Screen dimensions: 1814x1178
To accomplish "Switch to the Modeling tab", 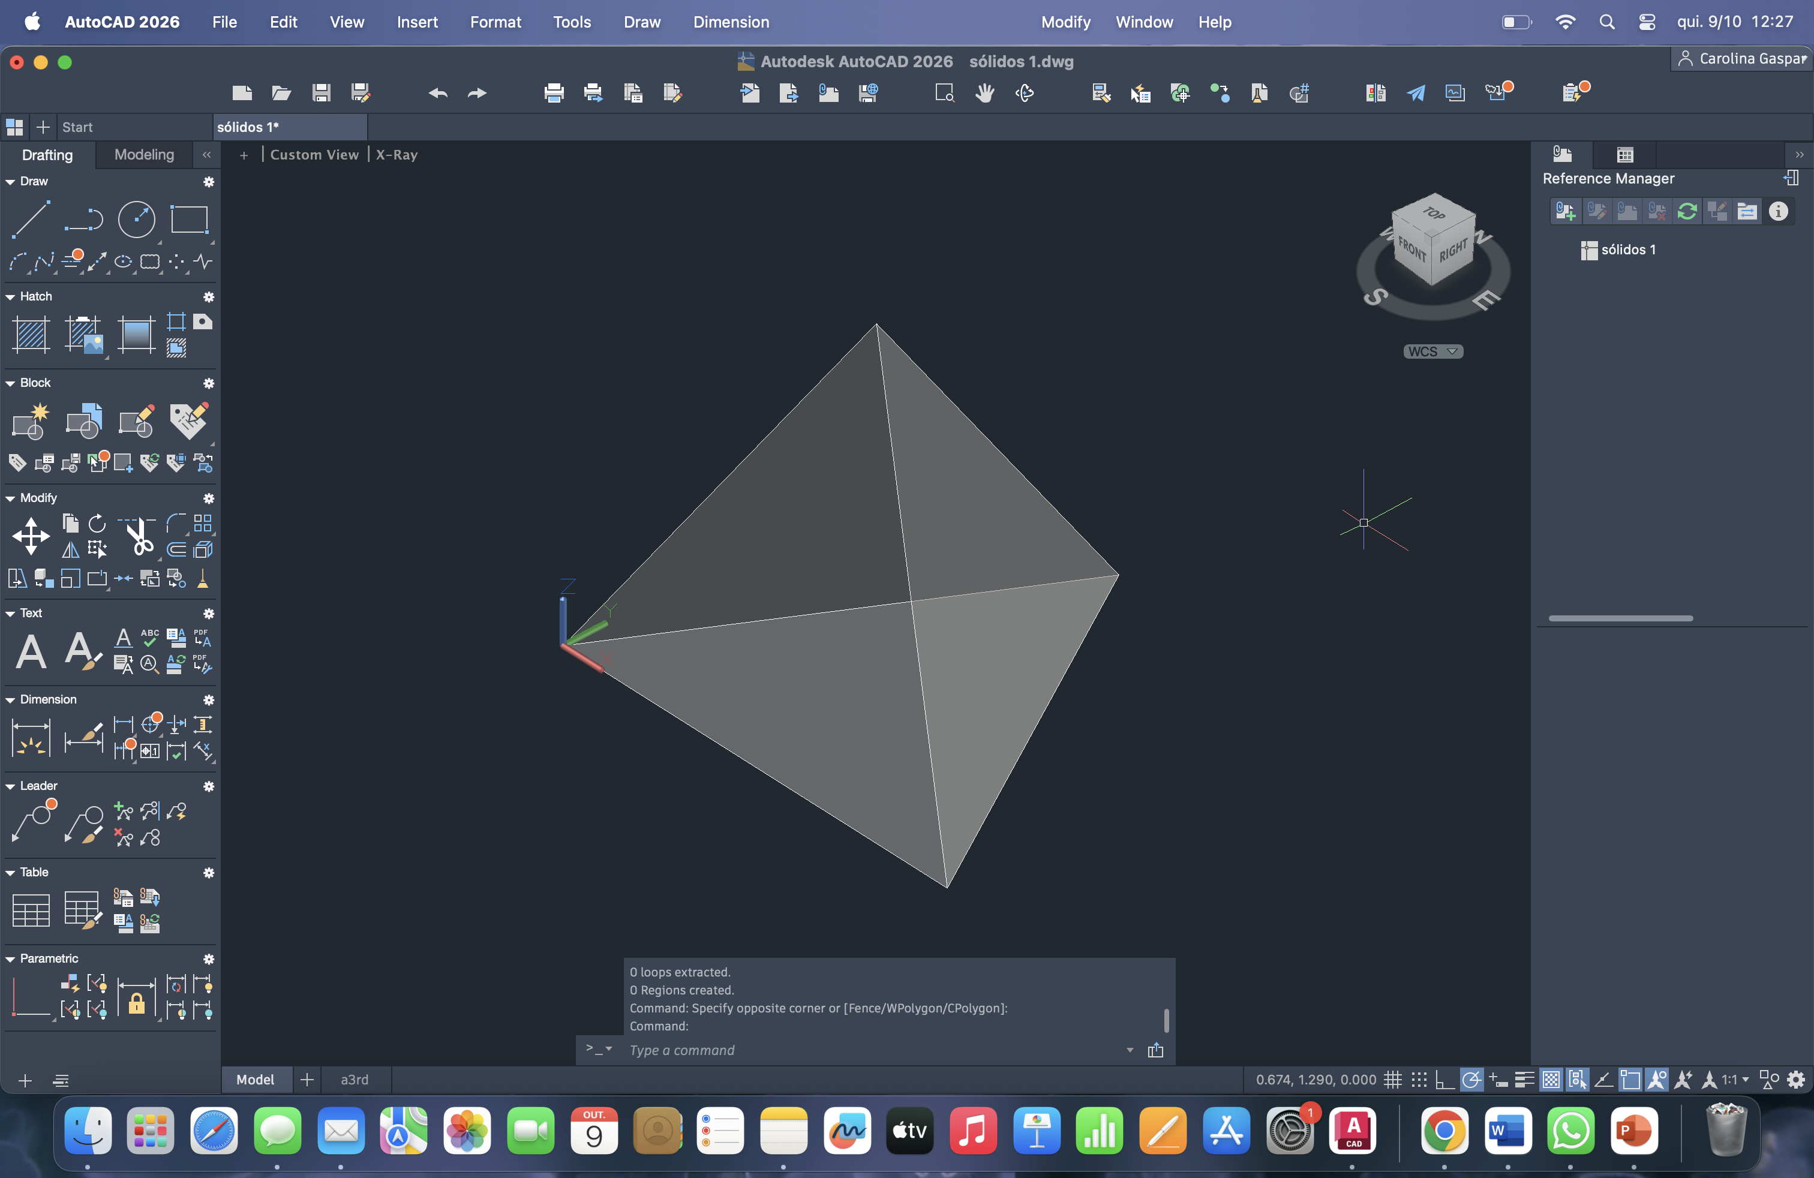I will [x=144, y=155].
